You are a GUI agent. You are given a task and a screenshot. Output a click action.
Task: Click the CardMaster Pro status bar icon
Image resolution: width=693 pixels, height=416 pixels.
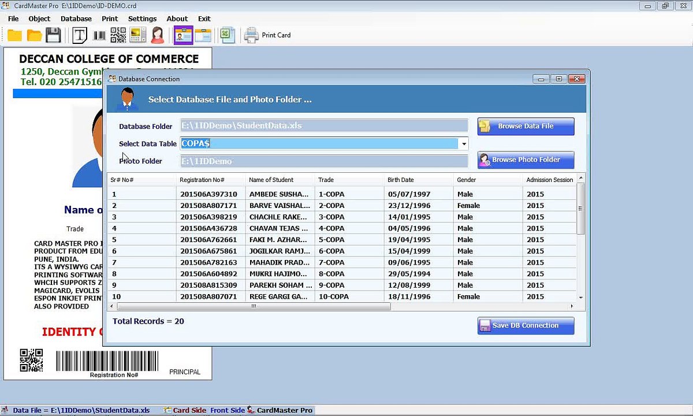pyautogui.click(x=251, y=410)
